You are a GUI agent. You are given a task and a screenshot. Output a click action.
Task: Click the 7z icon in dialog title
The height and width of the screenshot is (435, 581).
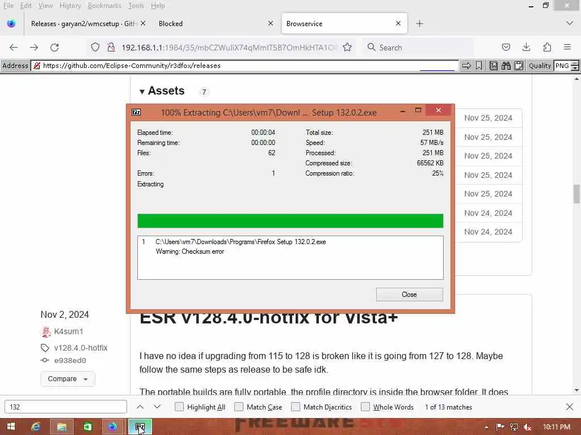[136, 113]
